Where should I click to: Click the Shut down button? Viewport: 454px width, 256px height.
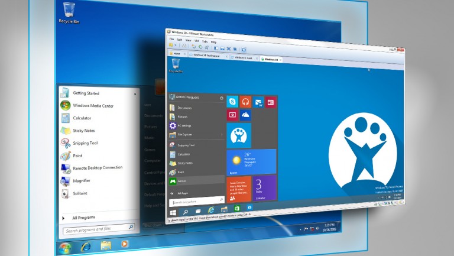pos(153,225)
